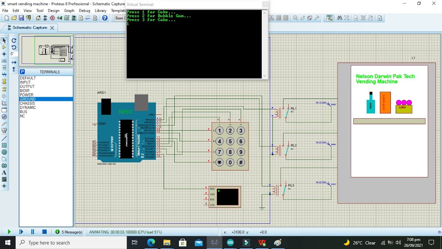Image resolution: width=442 pixels, height=249 pixels.
Task: Open the Library menu
Action: coord(100,11)
